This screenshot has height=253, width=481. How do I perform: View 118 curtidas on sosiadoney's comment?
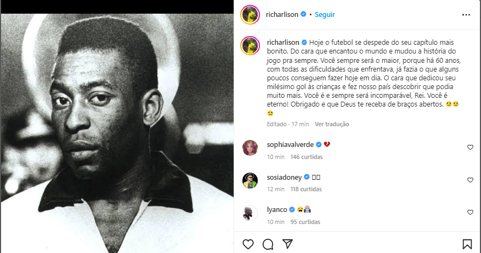pos(306,189)
